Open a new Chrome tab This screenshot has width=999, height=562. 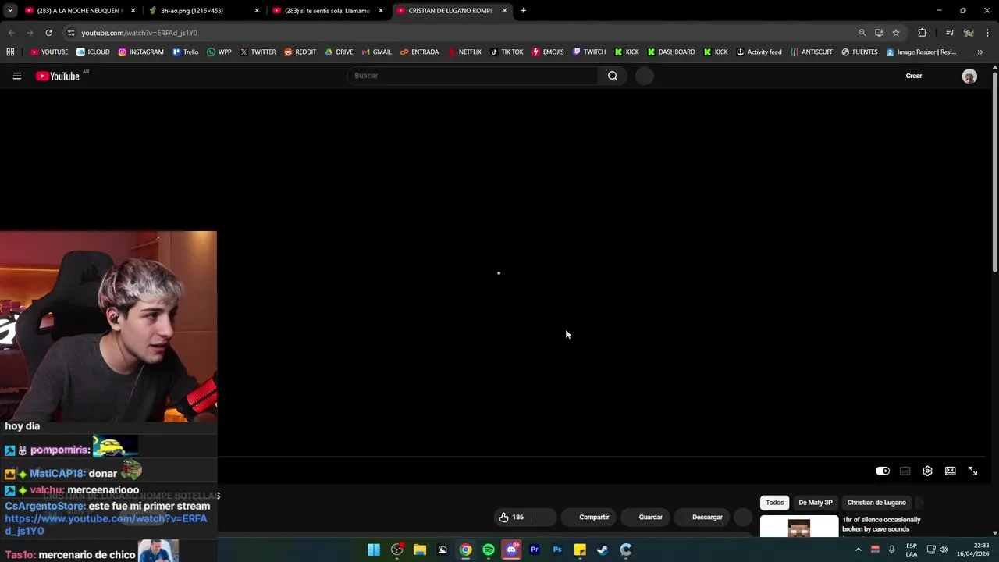click(523, 10)
